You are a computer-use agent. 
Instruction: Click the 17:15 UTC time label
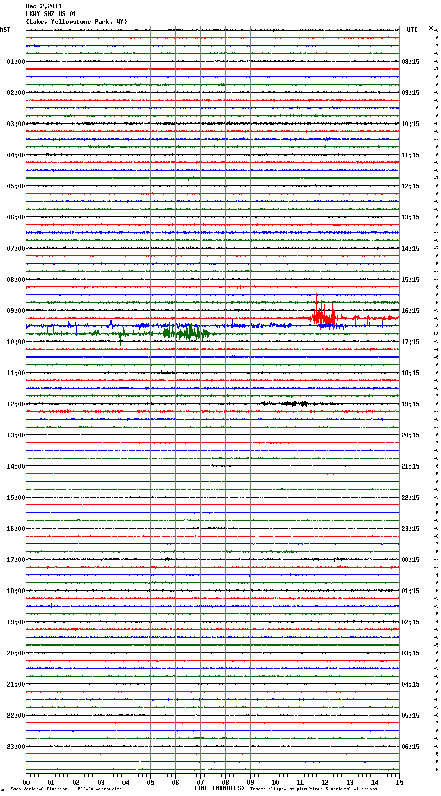click(410, 342)
